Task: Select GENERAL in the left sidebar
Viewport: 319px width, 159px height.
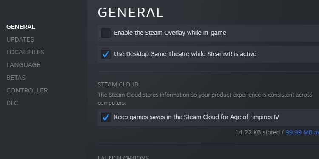Action: pos(21,27)
